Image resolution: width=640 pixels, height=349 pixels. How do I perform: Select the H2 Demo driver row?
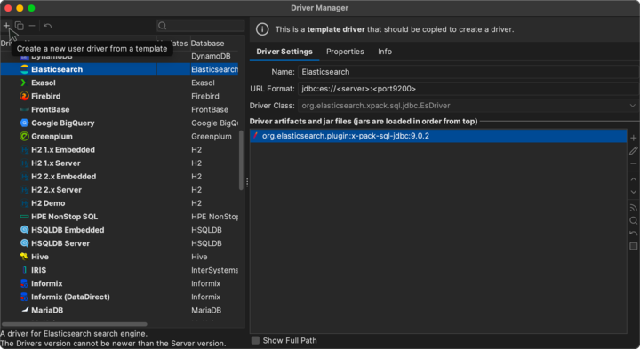(119, 203)
